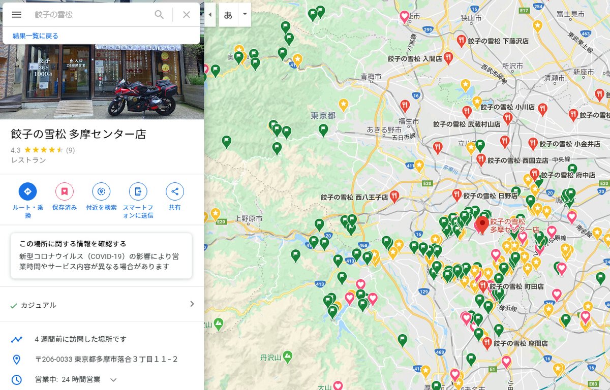Select the 餃子の雪松 西八王子店 map marker
This screenshot has width=610, height=390.
pos(394,196)
